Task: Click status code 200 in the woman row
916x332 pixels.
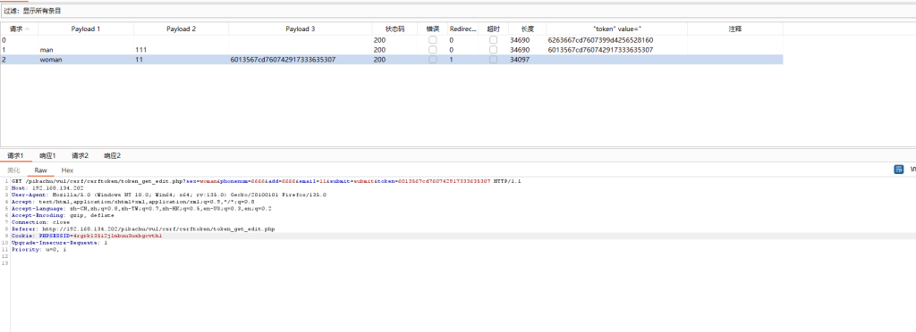Action: point(379,60)
